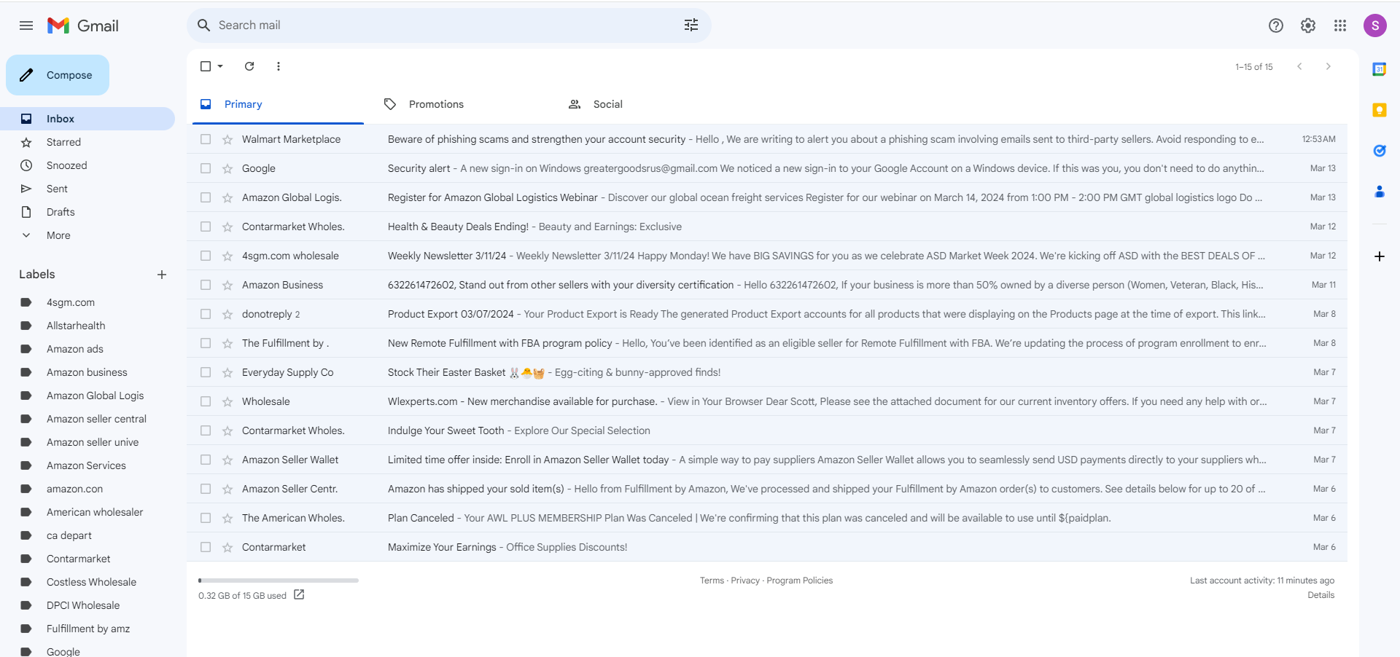This screenshot has height=657, width=1400.
Task: Open the Sent folder
Action: (87, 189)
